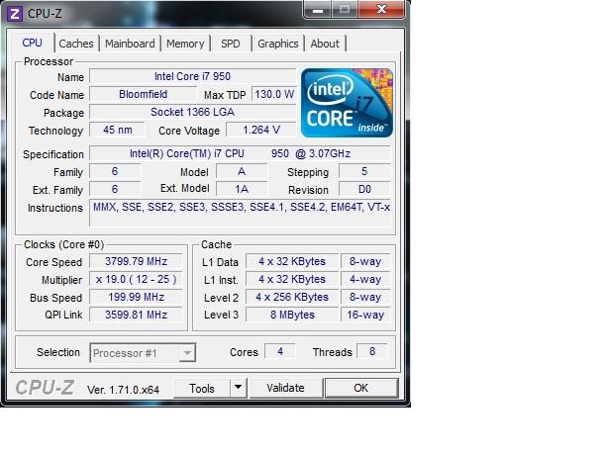The image size is (608, 455).
Task: Switch to the Caches tab
Action: (76, 44)
